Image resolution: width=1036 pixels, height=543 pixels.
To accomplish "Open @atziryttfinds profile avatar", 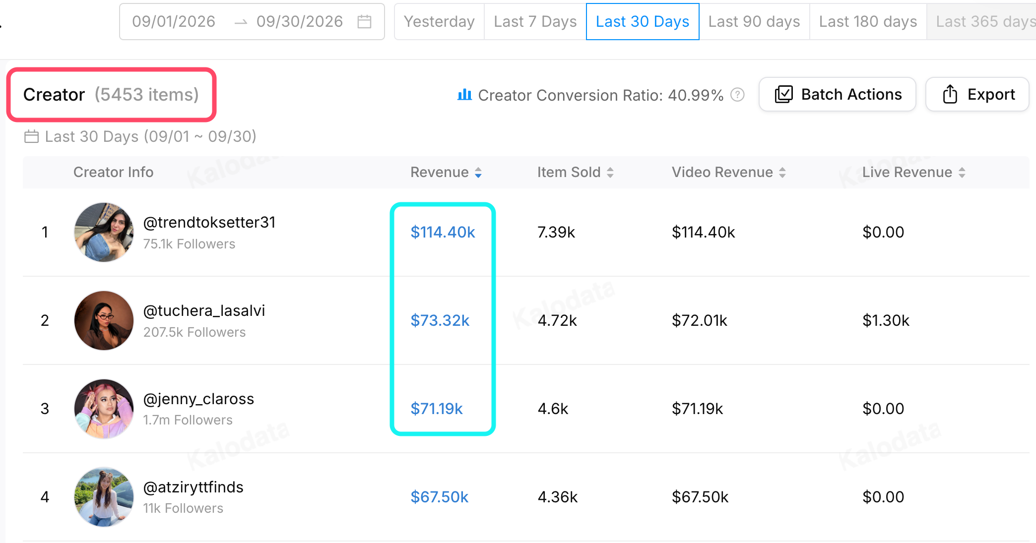I will point(104,497).
